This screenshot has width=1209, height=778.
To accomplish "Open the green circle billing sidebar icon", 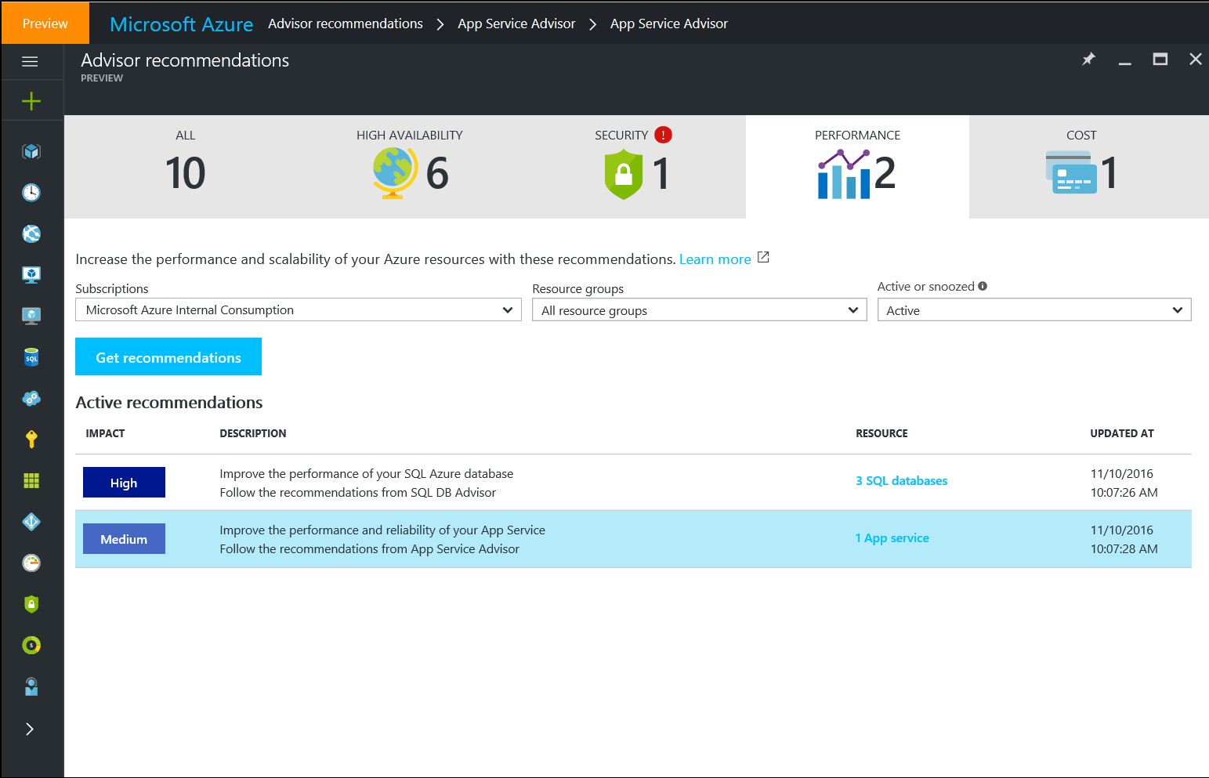I will [x=31, y=646].
